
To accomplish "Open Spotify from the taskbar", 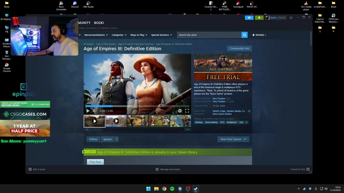I will 172,189.
